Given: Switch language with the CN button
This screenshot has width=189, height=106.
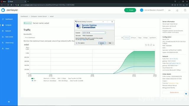Looking at the screenshot, I should 169,10.
